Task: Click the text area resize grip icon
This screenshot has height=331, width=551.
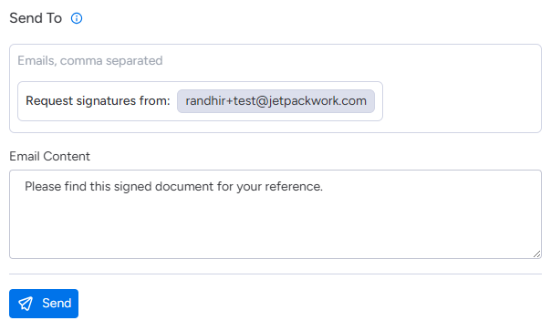Action: coord(536,254)
